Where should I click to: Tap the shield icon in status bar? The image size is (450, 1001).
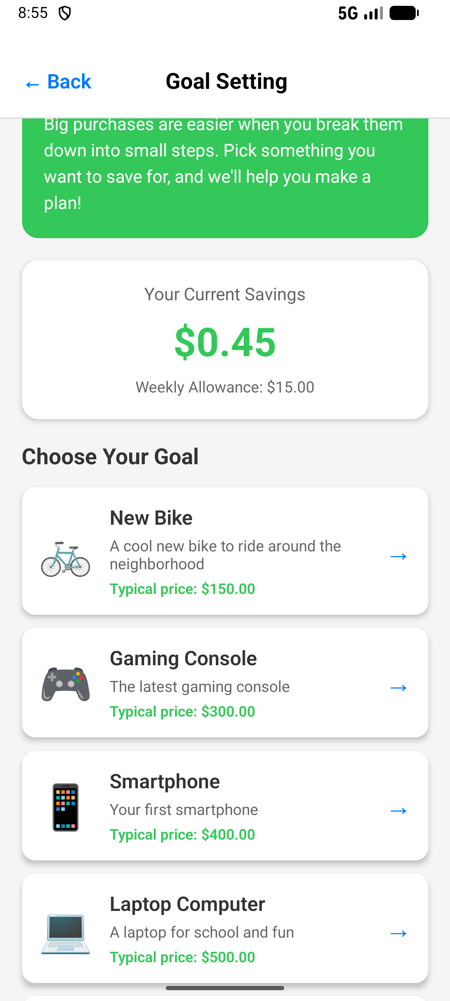[65, 14]
